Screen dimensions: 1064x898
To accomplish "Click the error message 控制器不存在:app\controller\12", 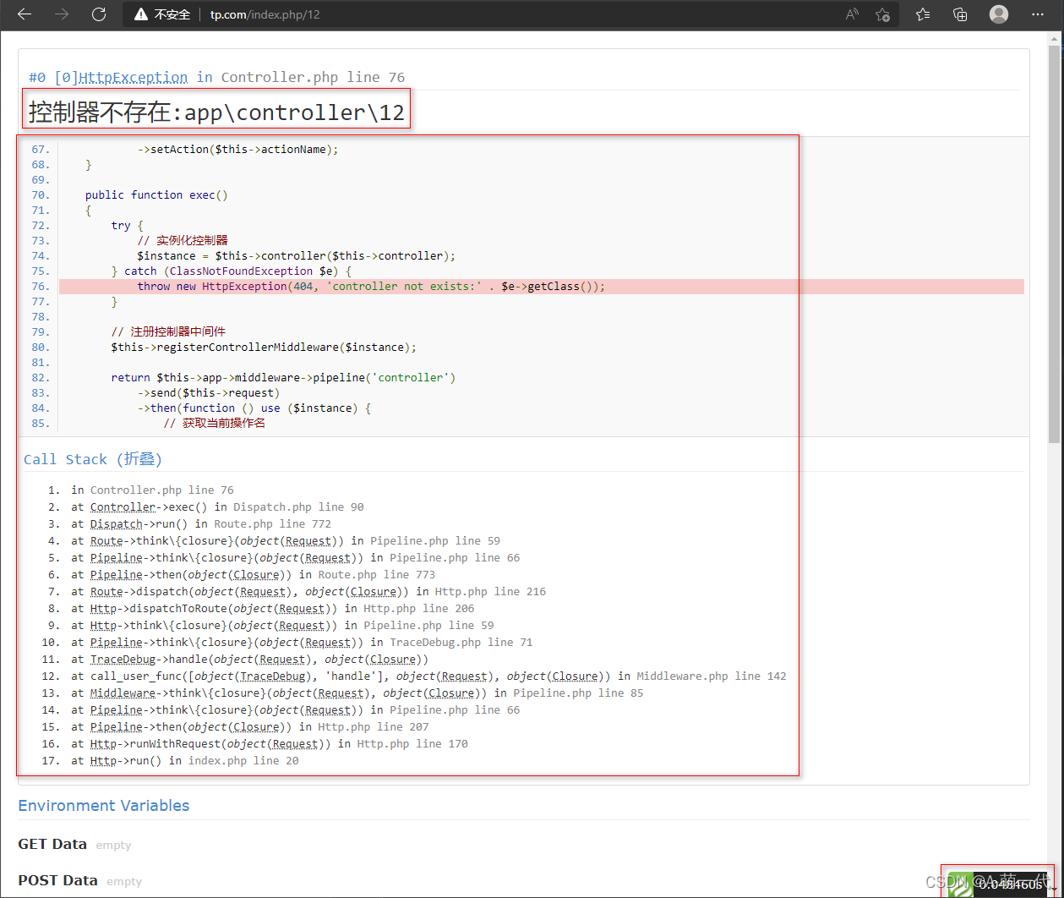I will coord(217,112).
